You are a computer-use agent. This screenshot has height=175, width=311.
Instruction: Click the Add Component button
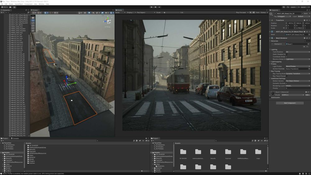pos(290,103)
